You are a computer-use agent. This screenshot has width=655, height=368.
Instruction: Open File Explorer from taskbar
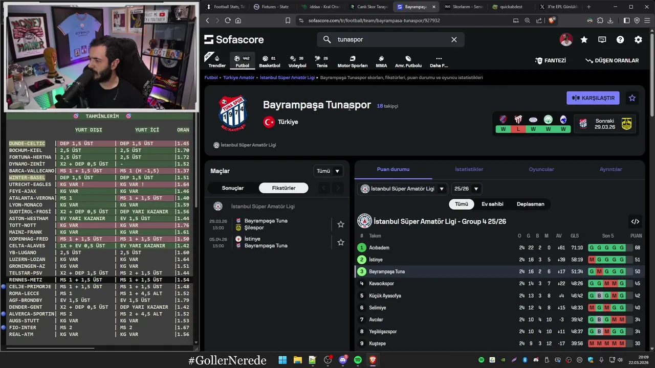[297, 360]
